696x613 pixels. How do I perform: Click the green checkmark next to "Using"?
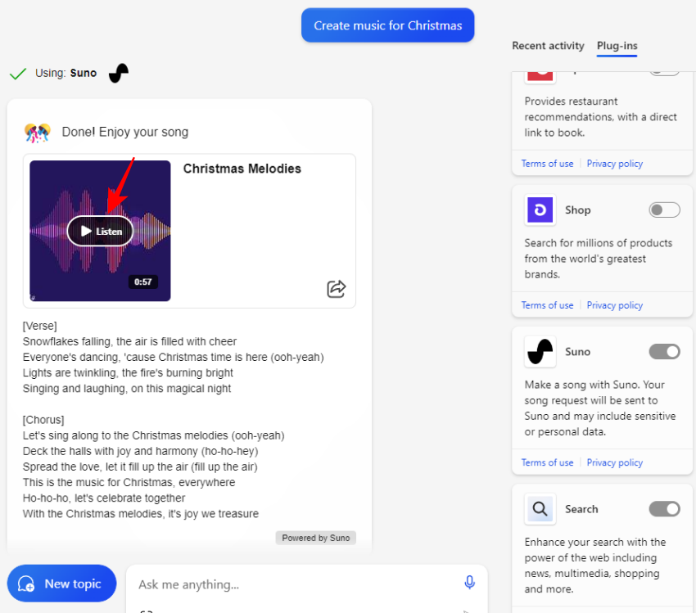(x=18, y=74)
